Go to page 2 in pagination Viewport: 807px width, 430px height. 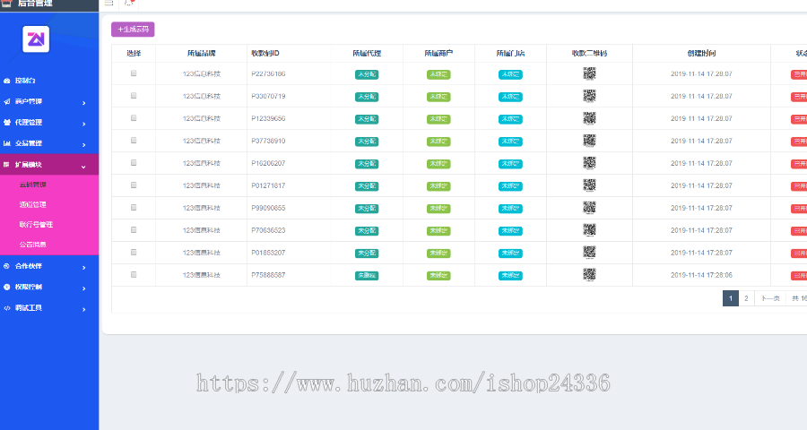pyautogui.click(x=746, y=298)
